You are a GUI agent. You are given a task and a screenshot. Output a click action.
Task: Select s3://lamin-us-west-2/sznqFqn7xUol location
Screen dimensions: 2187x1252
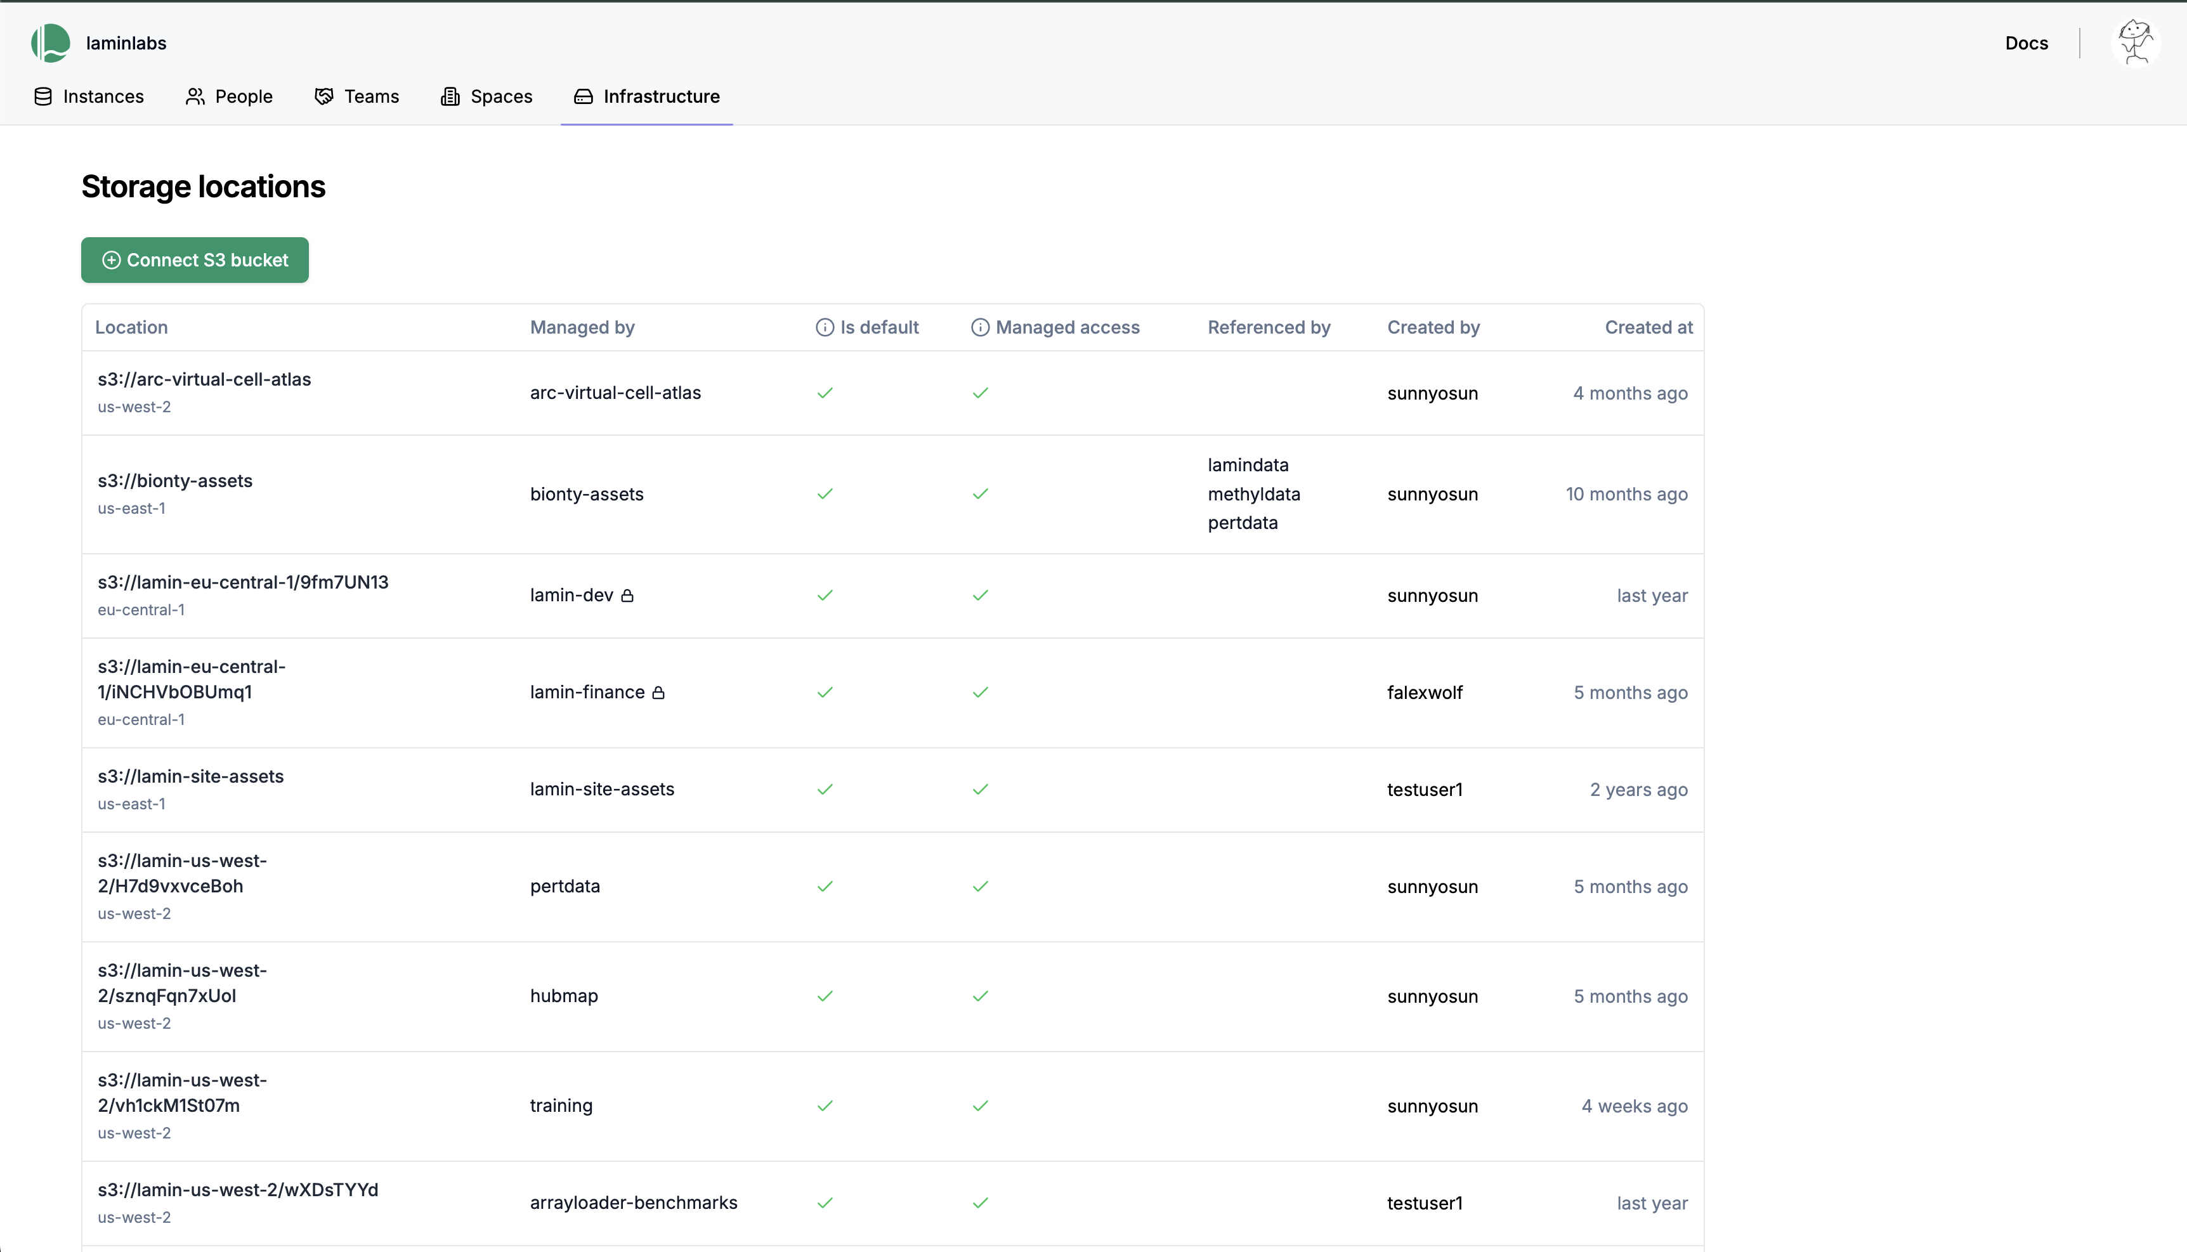pos(182,984)
